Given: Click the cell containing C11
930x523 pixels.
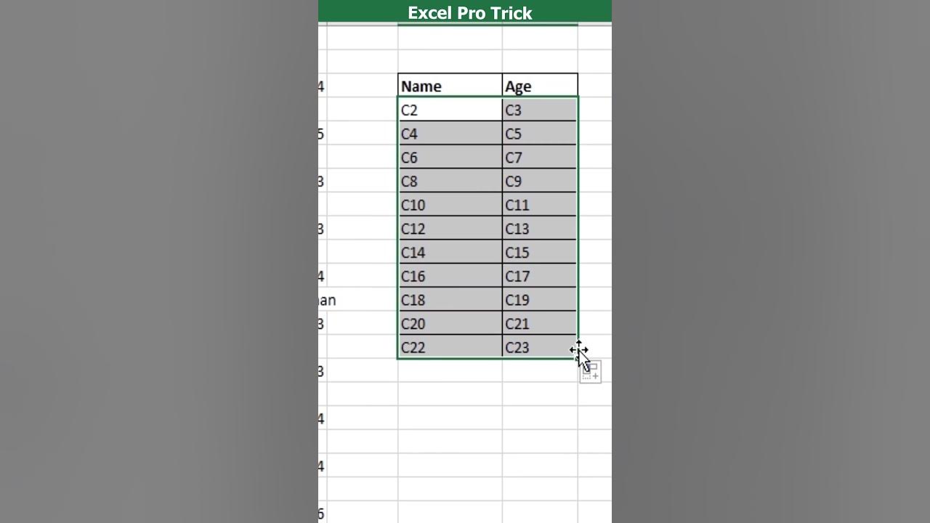Looking at the screenshot, I should [539, 205].
